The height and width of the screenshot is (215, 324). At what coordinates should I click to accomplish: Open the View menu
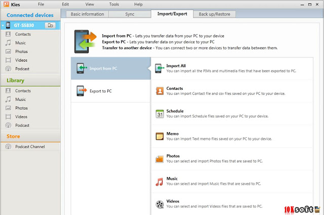coord(90,4)
